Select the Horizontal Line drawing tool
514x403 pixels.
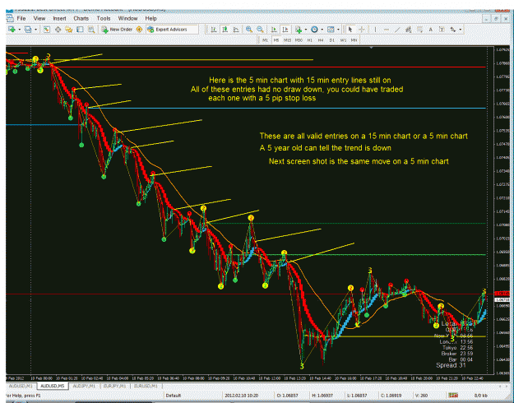(x=387, y=30)
